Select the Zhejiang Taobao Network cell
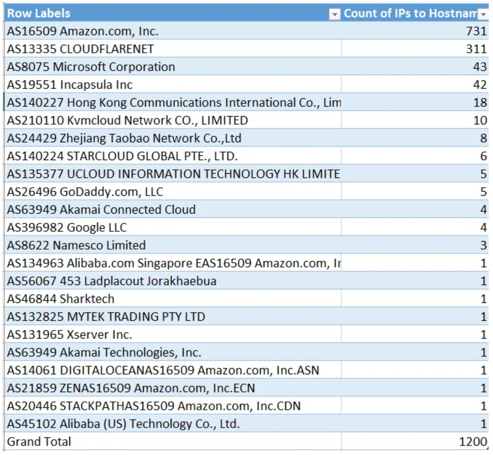Screen dimensions: 493x455 (x=124, y=138)
